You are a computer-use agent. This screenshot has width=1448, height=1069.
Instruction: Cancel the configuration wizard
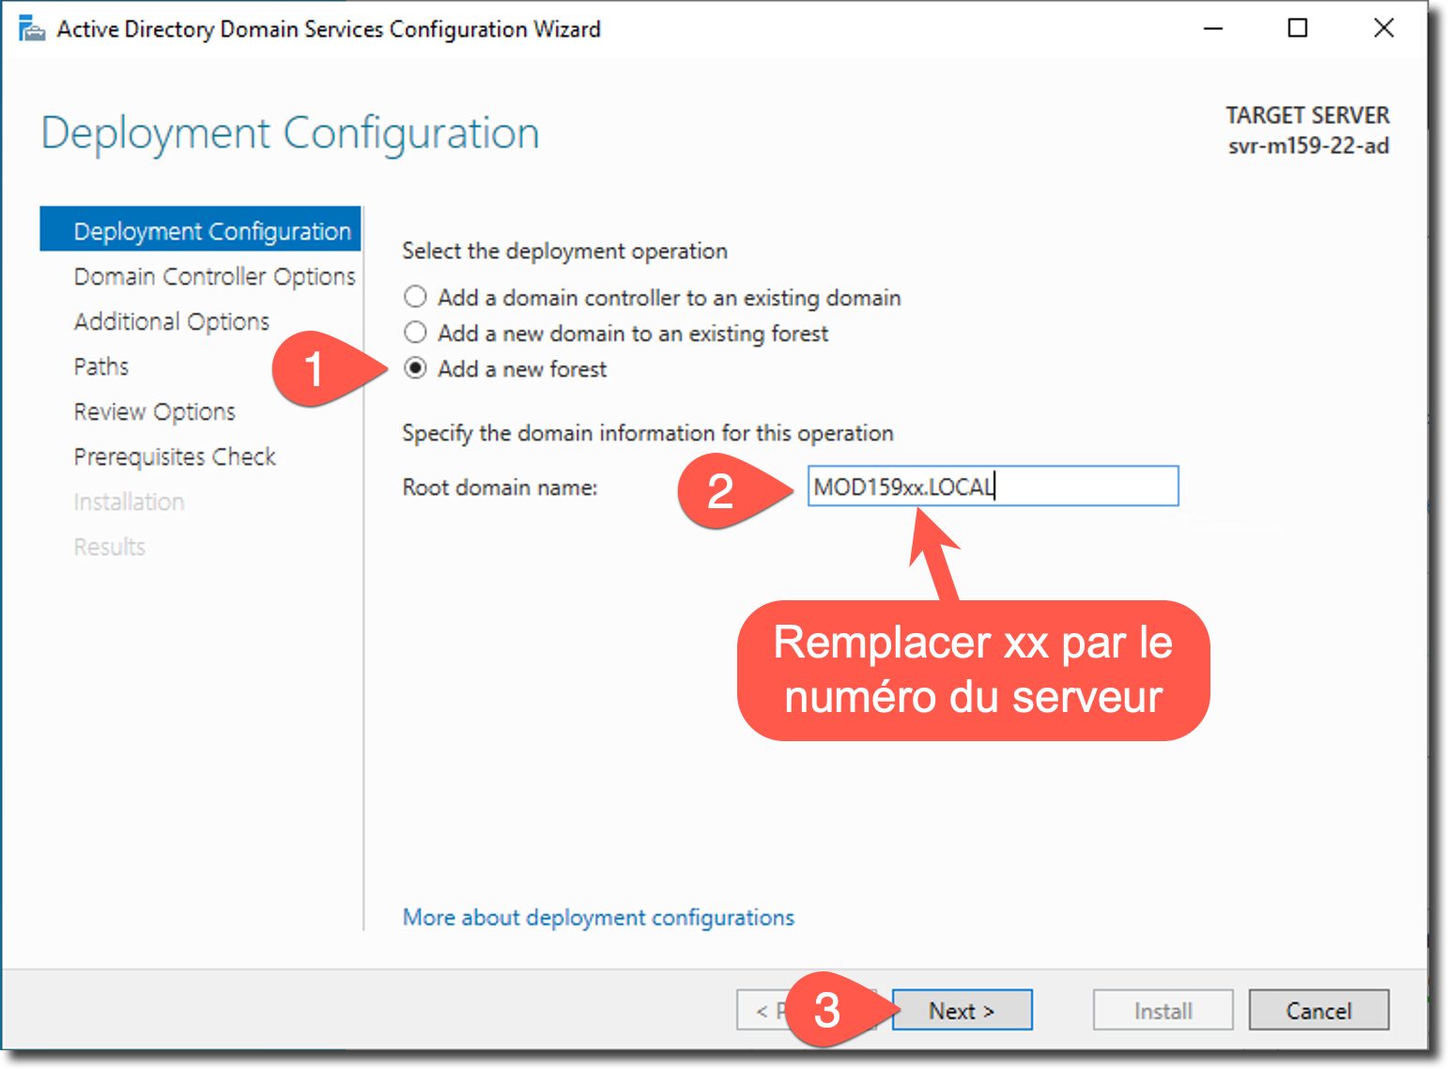(x=1318, y=1011)
